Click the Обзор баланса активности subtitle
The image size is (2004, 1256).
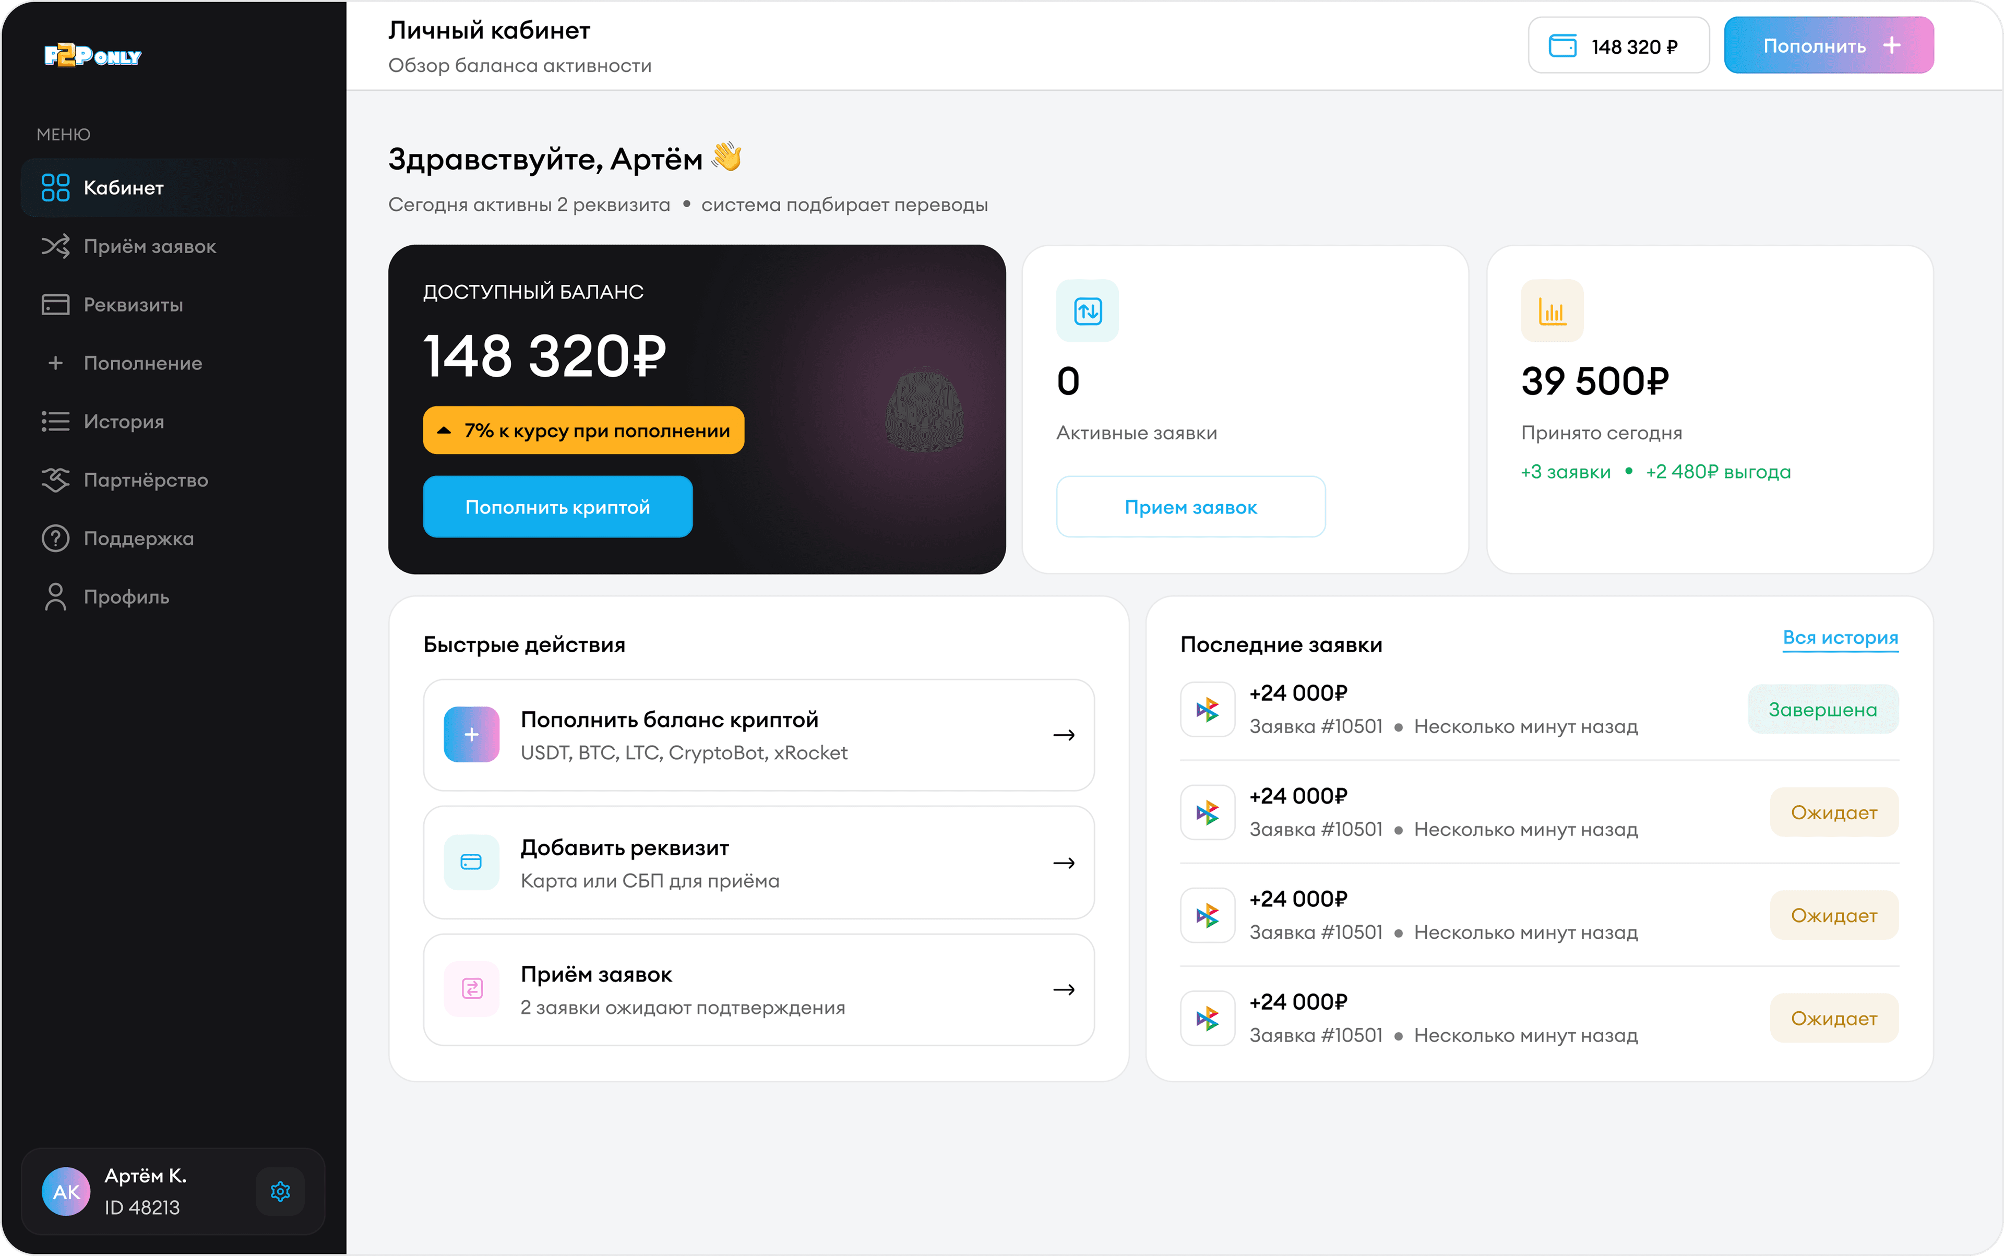pyautogui.click(x=520, y=65)
